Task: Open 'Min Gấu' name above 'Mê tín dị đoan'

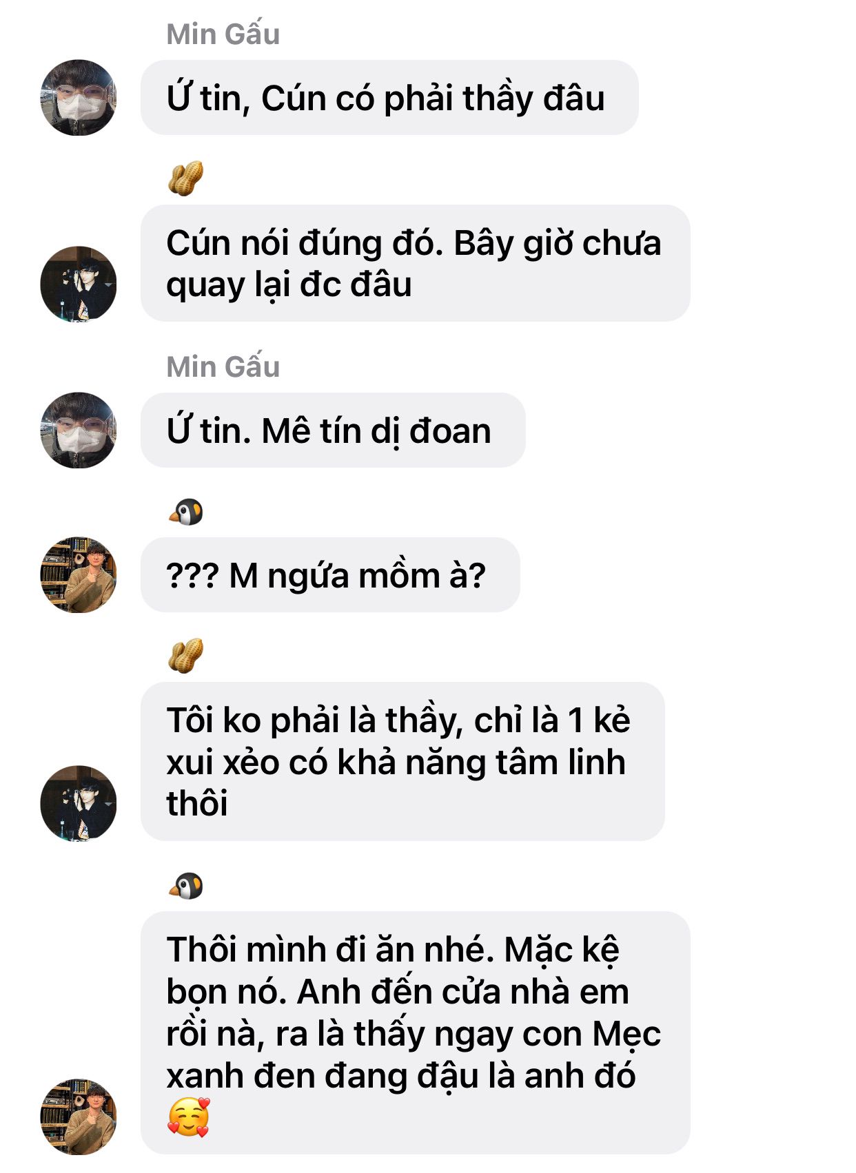Action: click(x=223, y=367)
